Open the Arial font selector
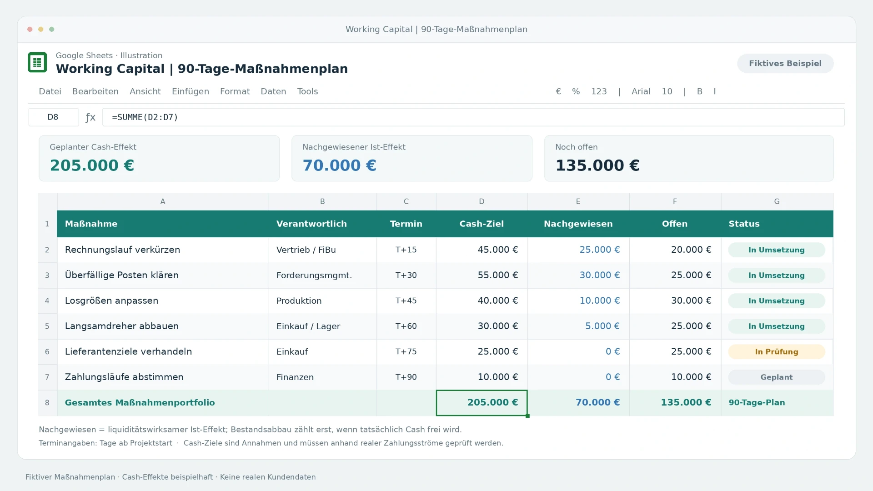The width and height of the screenshot is (873, 491). (x=641, y=91)
